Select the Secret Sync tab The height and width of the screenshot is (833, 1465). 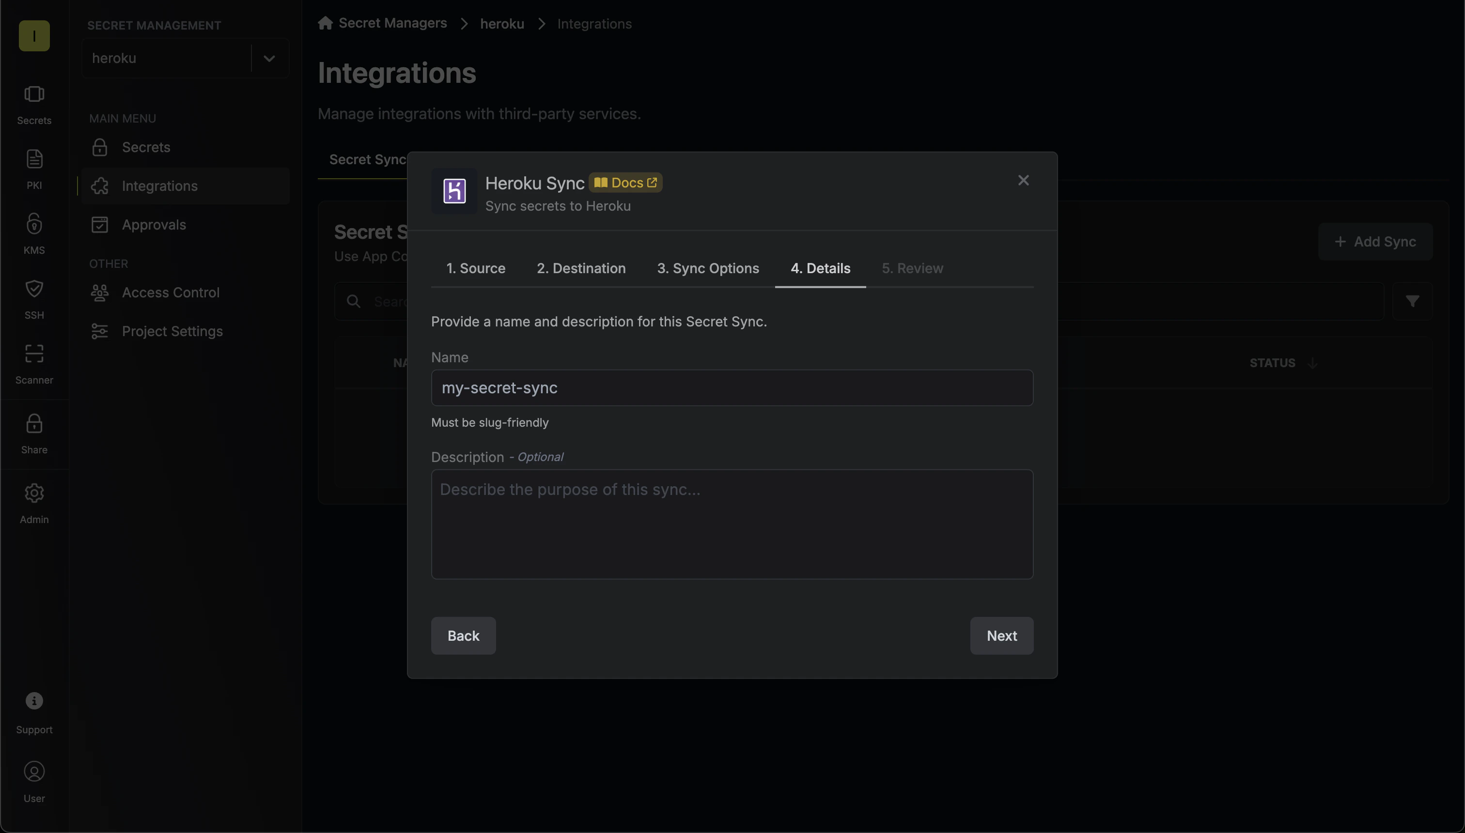pyautogui.click(x=367, y=160)
